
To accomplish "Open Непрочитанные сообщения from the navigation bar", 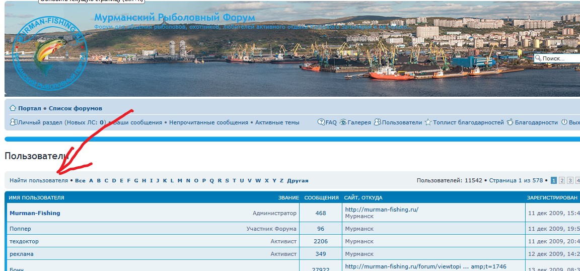I will click(x=208, y=122).
